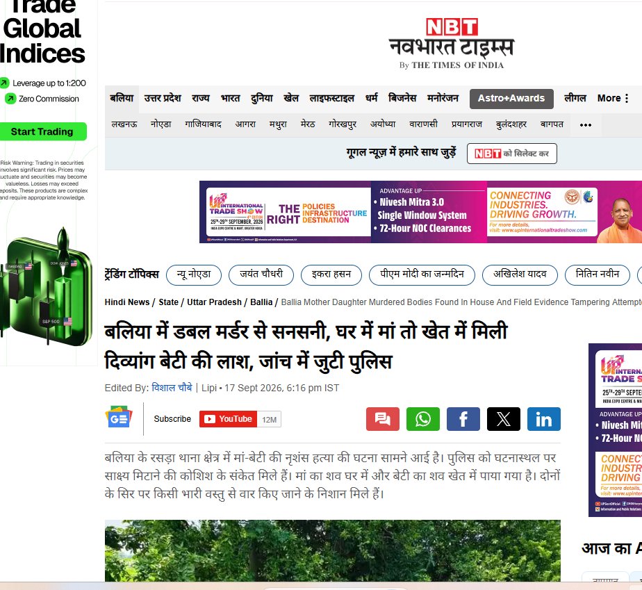Click the NBT Navbharat Times logo
Image resolution: width=642 pixels, height=590 pixels.
coord(452,43)
